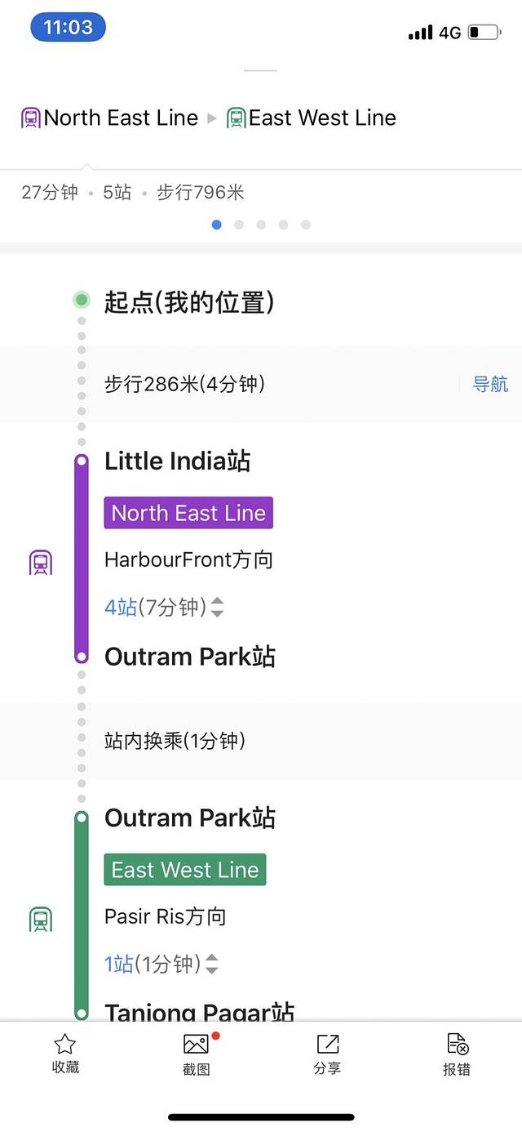Image resolution: width=522 pixels, height=1132 pixels.
Task: Tap the 起点(我的位置) start point row
Action: (189, 302)
